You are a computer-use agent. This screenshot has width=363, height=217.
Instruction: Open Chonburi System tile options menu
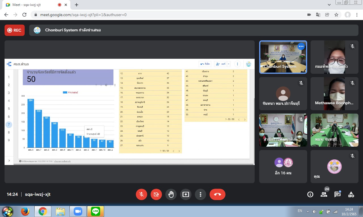(x=301, y=46)
